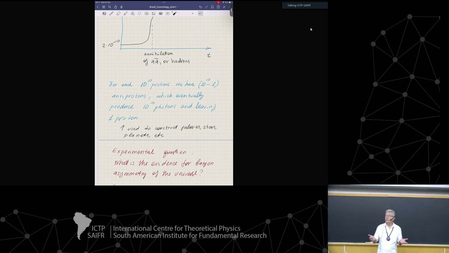Image resolution: width=449 pixels, height=253 pixels.
Task: Click the 'Experimental question' heading text
Action: 152,152
